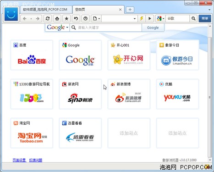Click the 请输入关键字 search box
The height and width of the screenshot is (172, 214).
click(x=106, y=28)
